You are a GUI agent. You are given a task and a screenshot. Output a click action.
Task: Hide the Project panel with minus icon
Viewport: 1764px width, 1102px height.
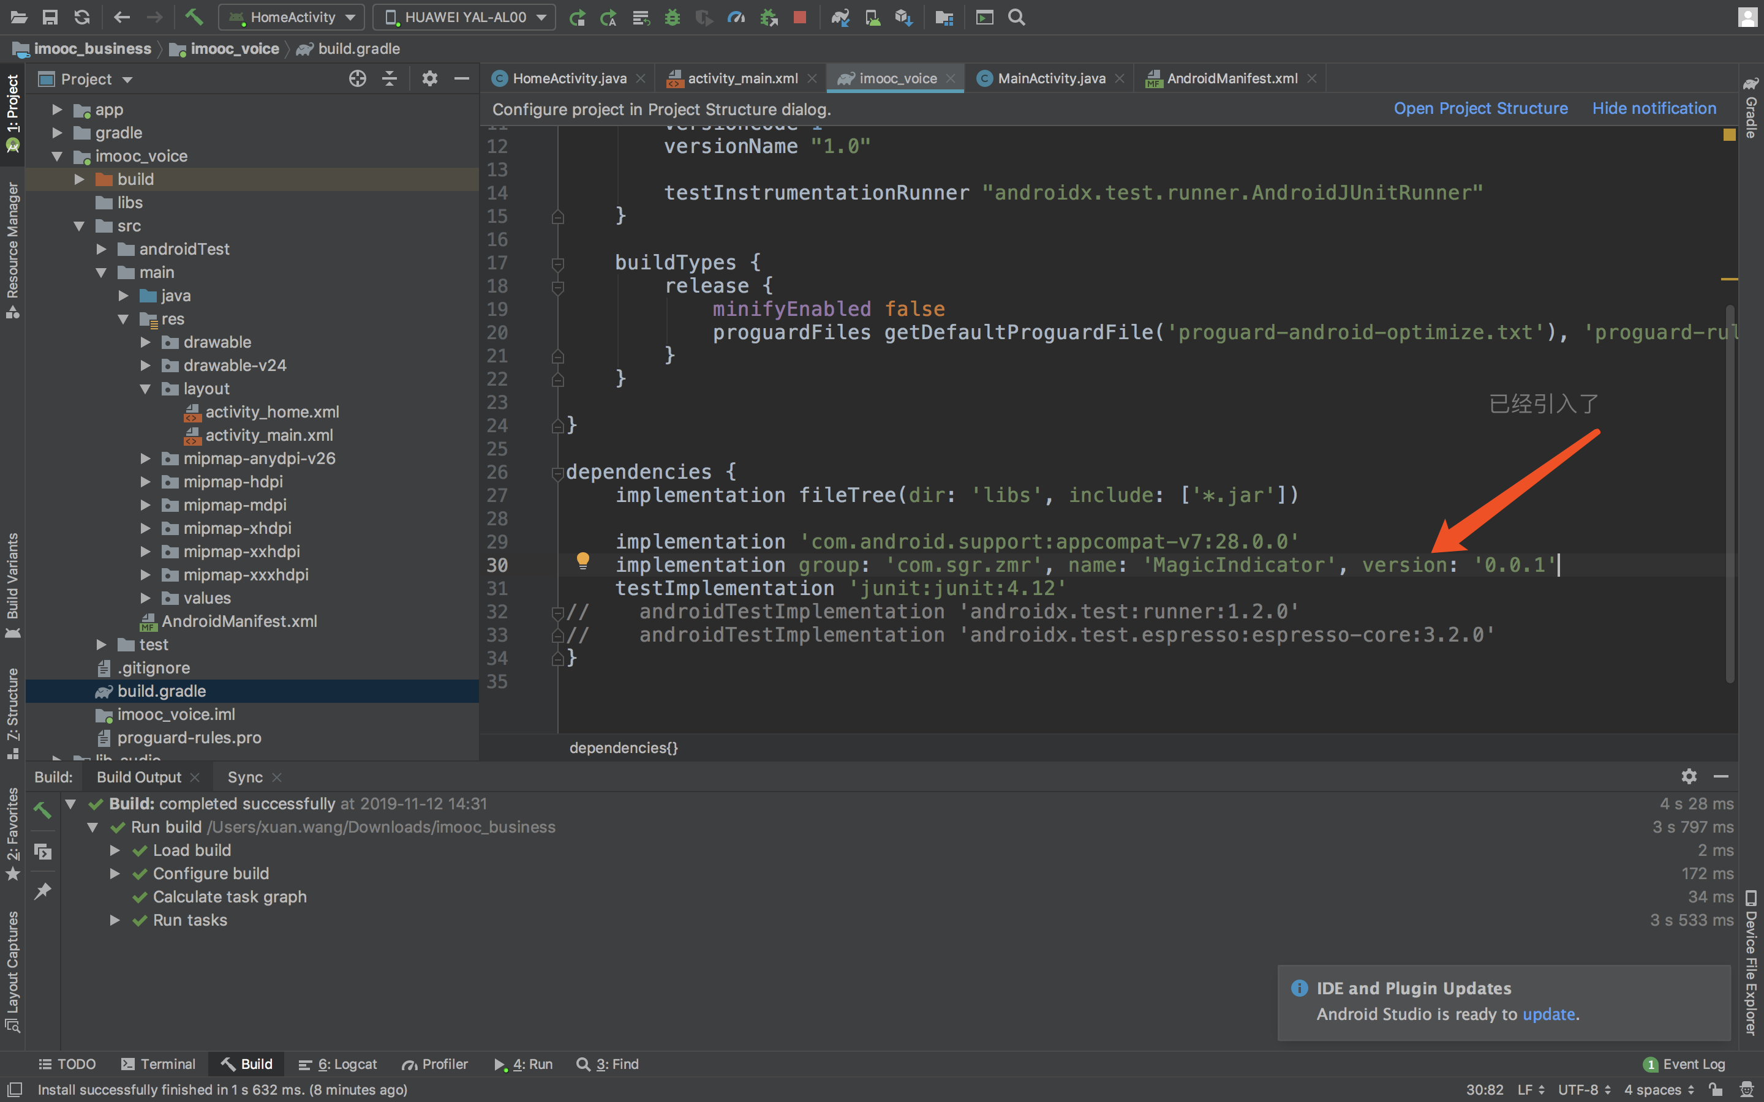click(461, 79)
